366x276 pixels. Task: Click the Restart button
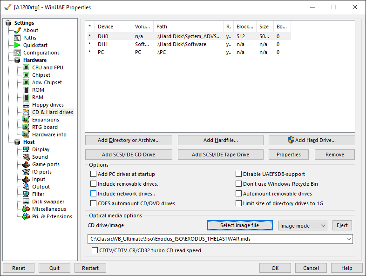[x=90, y=268]
